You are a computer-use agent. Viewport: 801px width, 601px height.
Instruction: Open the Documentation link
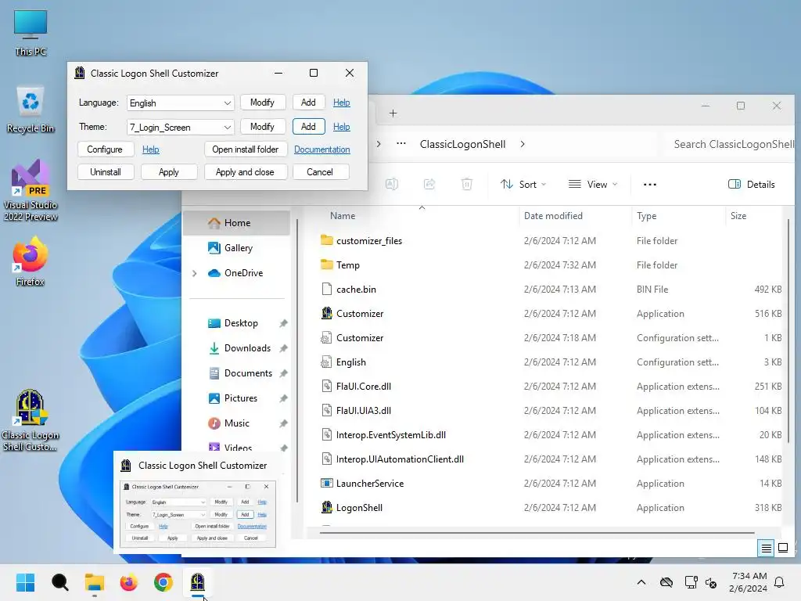coord(321,149)
